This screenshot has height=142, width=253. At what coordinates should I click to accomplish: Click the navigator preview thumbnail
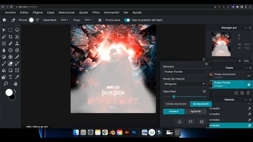click(x=221, y=44)
